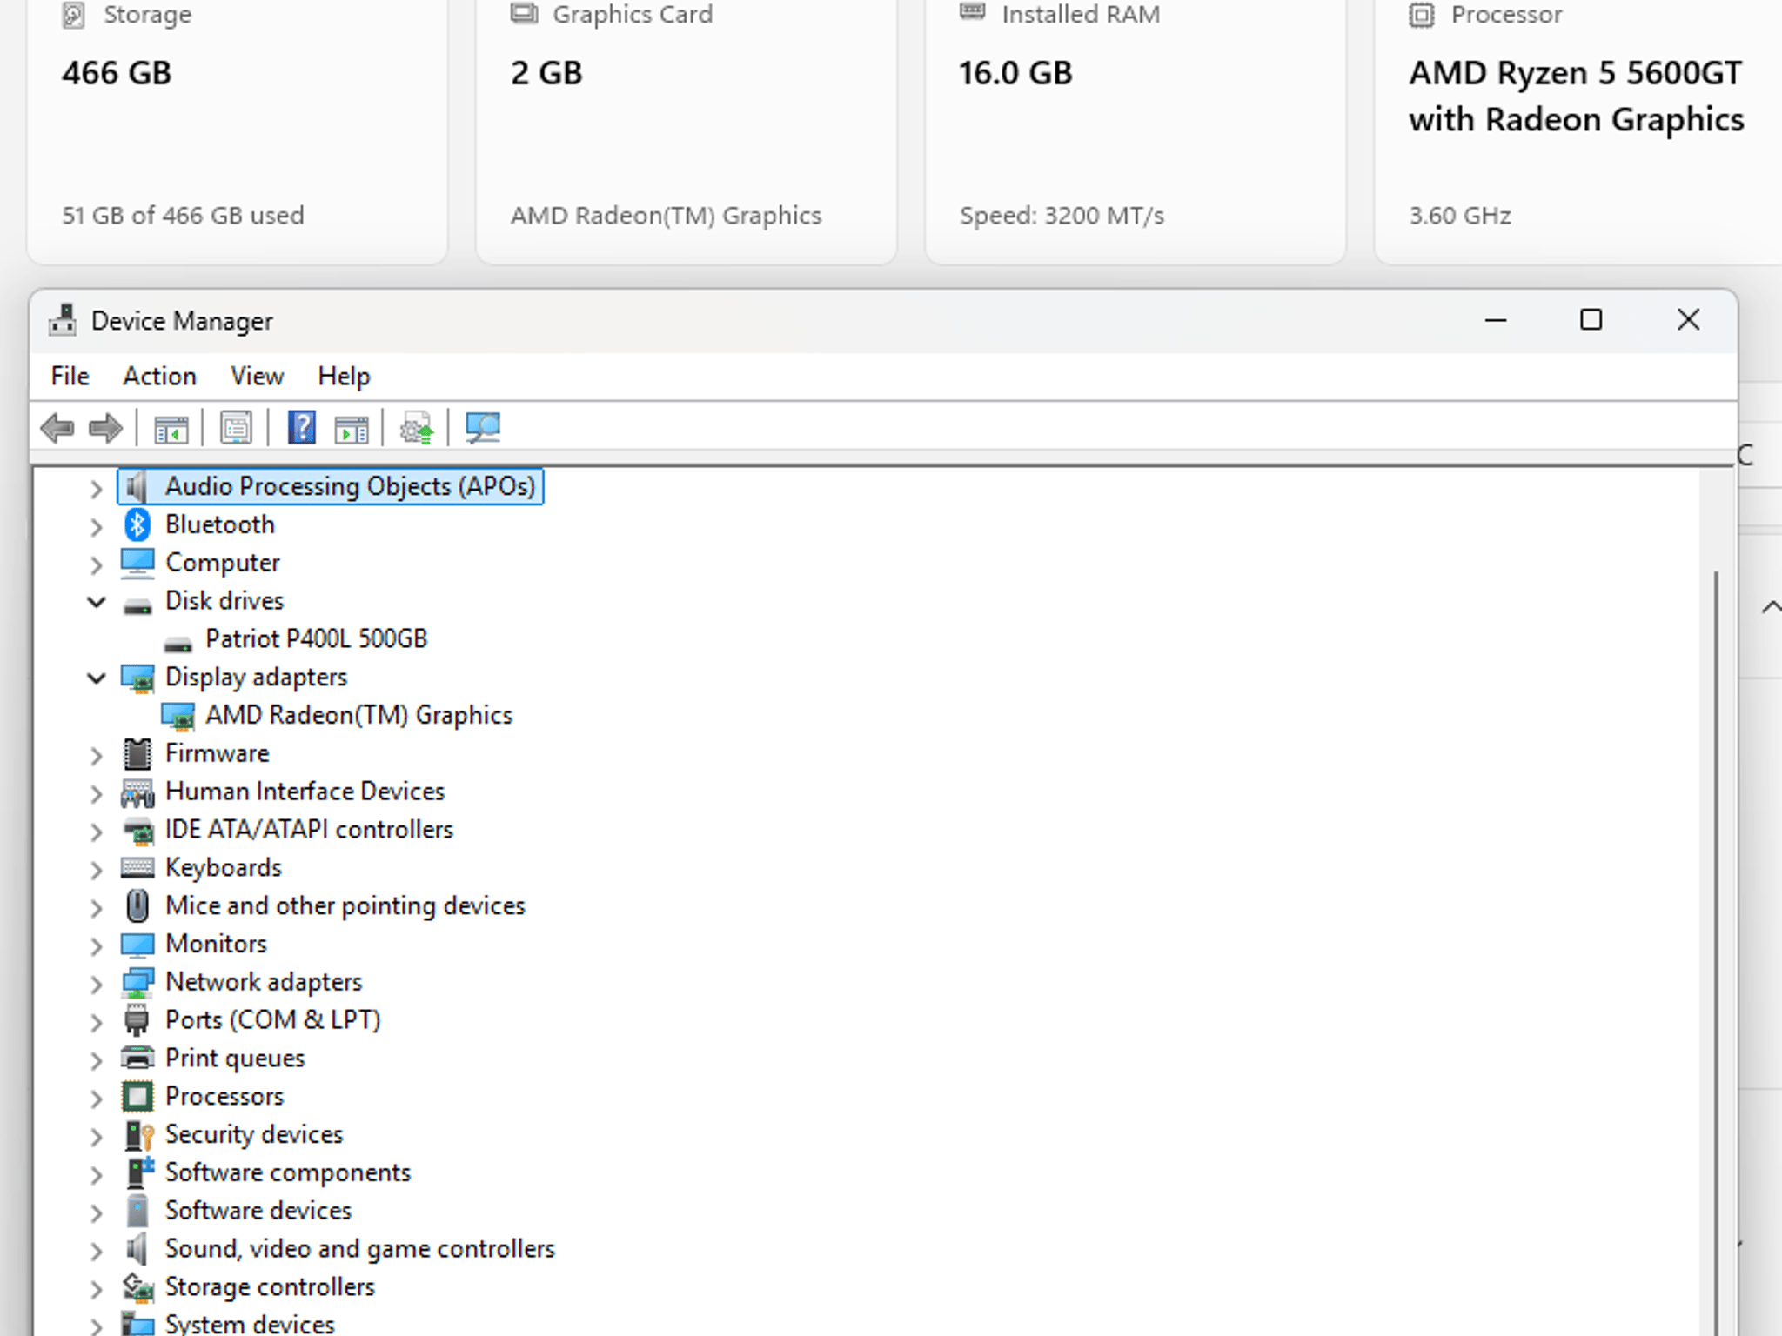Screen dimensions: 1782x1336
Task: Open the View menu
Action: pyautogui.click(x=257, y=376)
